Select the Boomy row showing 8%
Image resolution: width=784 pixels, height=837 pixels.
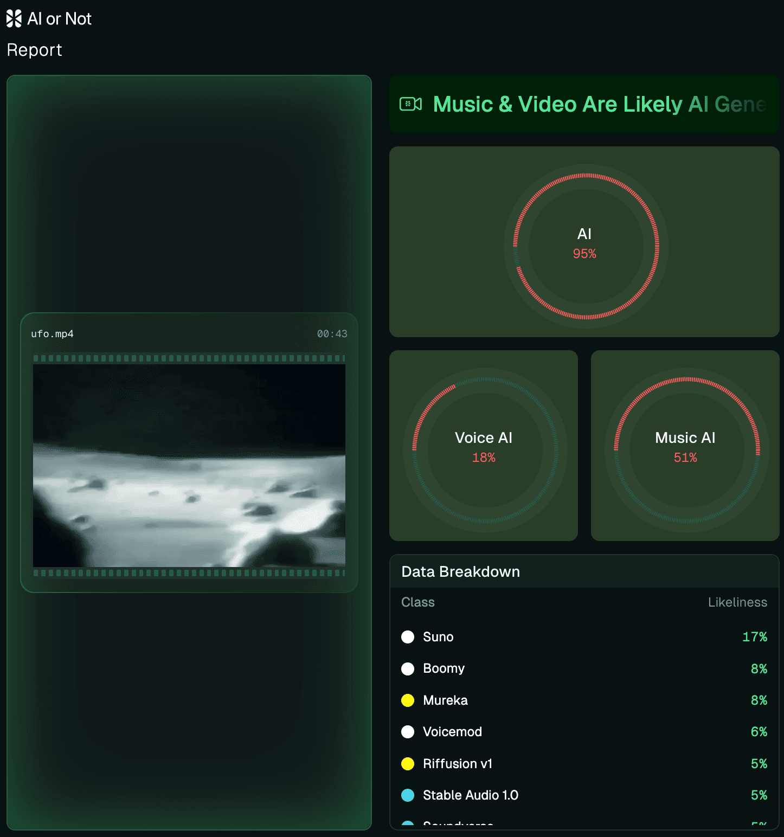(x=584, y=668)
